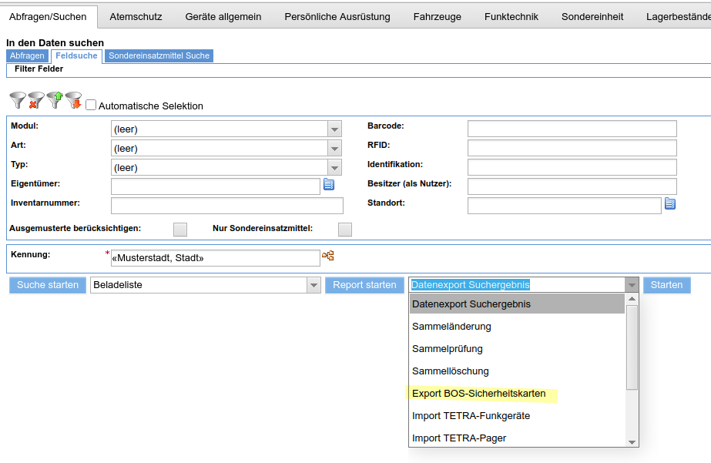Select Export BOS-Sicherheitskarten from list
711x463 pixels.
(479, 394)
